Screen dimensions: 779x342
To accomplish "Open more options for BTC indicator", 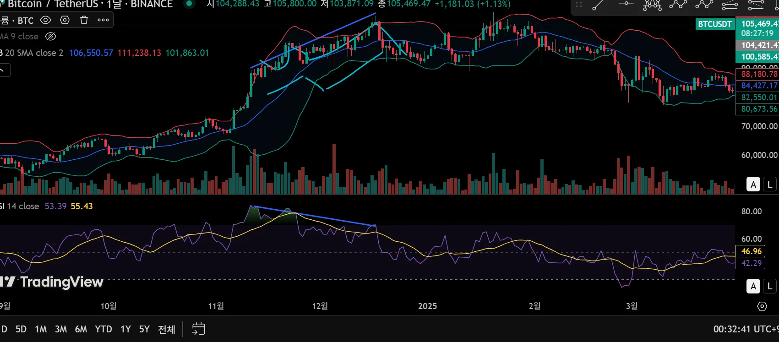I will tap(104, 20).
